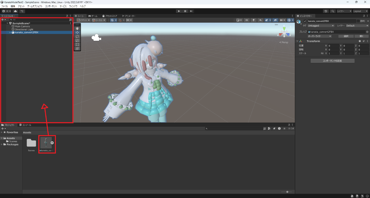Open the ピボット (Pivot) dropdown
Viewport: 370px width, 198px height.
(x=84, y=20)
